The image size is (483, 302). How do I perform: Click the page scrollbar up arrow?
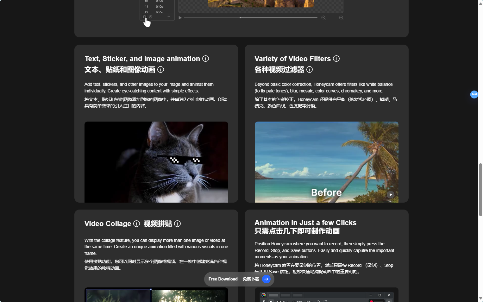point(480,3)
